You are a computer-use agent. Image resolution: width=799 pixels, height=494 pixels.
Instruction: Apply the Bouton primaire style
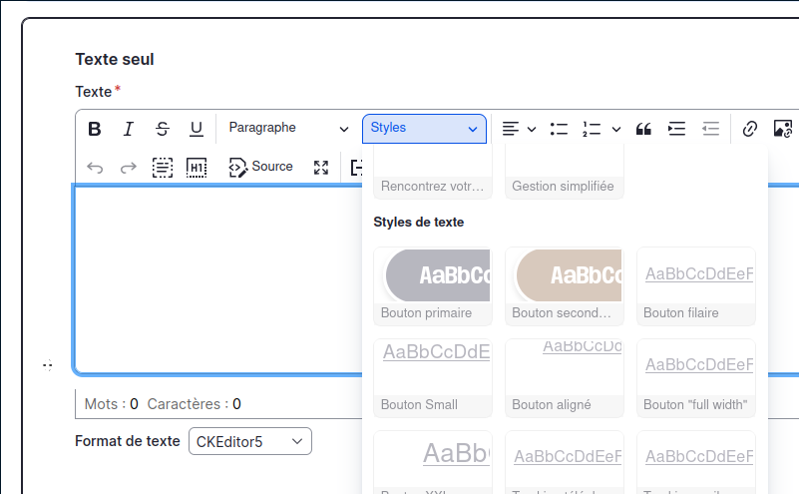click(433, 286)
